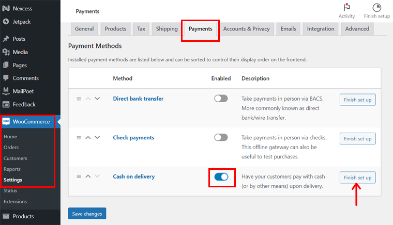
Task: Switch to the Shipping tab
Action: [x=167, y=29]
